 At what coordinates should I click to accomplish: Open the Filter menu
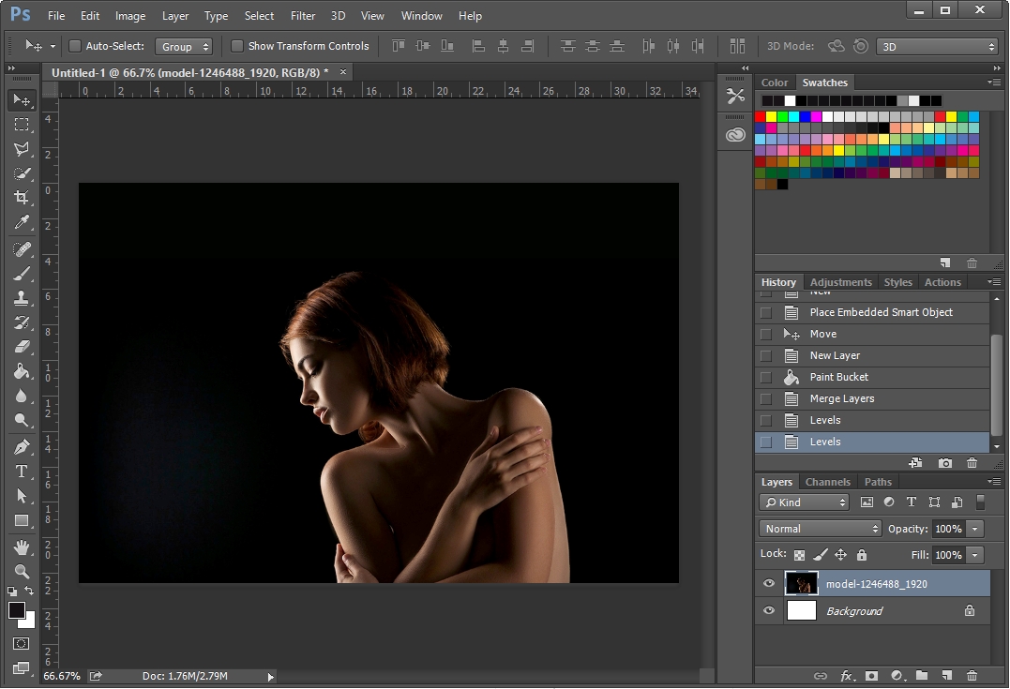click(x=303, y=16)
